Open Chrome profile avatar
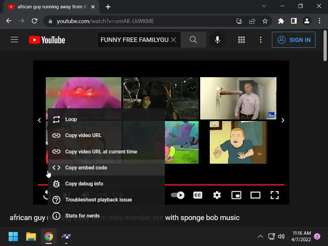 307,21
